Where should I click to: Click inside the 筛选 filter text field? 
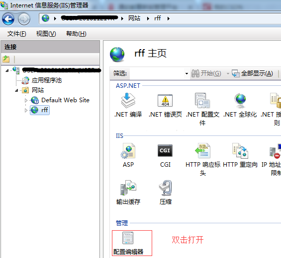click(x=157, y=73)
